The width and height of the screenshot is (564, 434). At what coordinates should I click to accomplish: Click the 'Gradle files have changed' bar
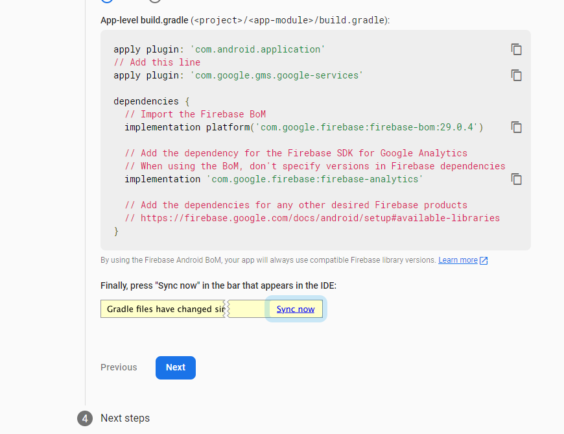pos(163,309)
